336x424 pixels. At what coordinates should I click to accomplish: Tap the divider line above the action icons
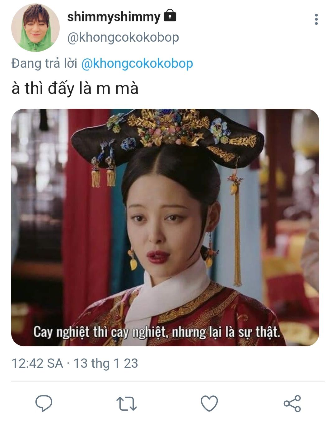click(168, 381)
